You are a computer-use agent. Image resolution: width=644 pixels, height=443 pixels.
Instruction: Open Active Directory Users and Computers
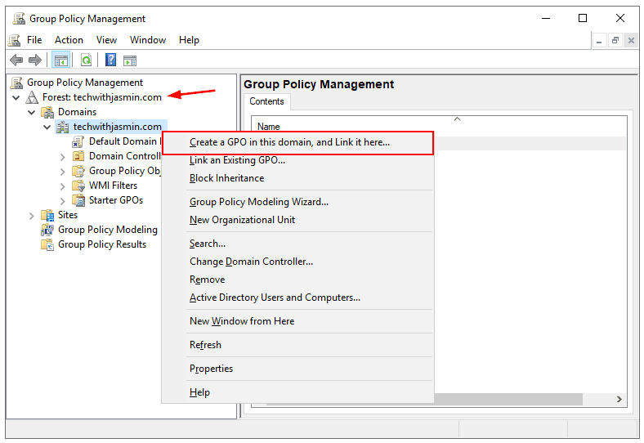coord(297,298)
